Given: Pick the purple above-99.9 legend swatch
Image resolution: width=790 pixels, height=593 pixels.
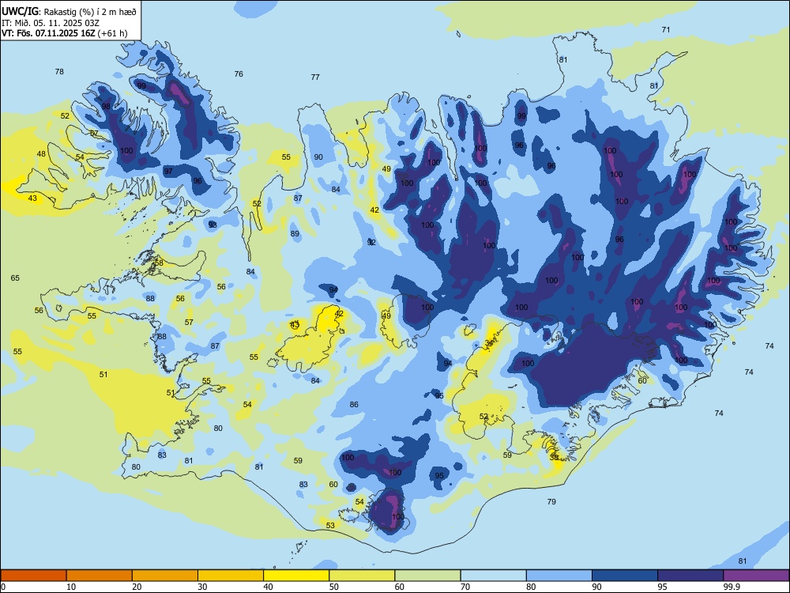Looking at the screenshot, I should [756, 576].
